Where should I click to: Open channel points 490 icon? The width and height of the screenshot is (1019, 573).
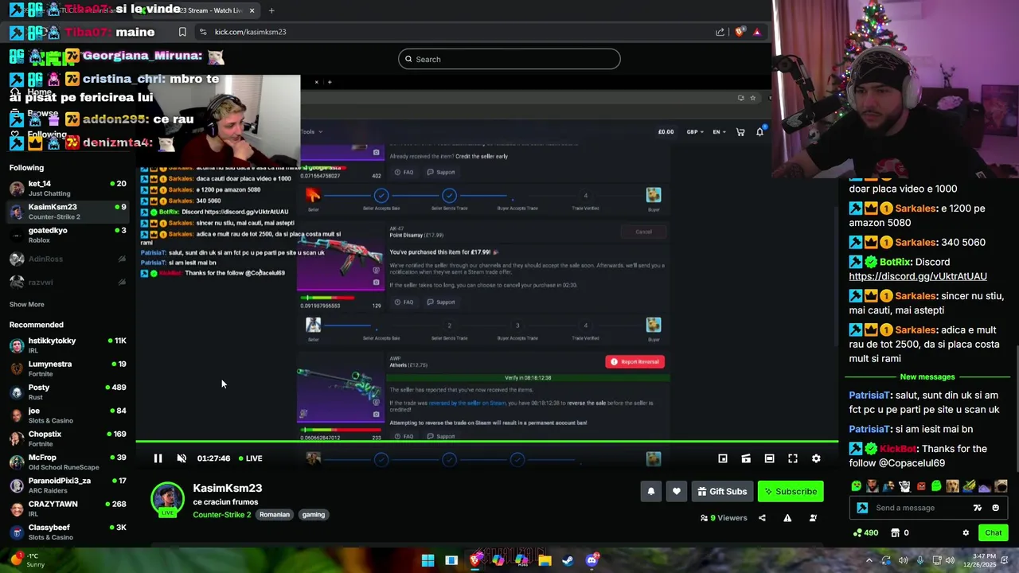click(x=865, y=533)
